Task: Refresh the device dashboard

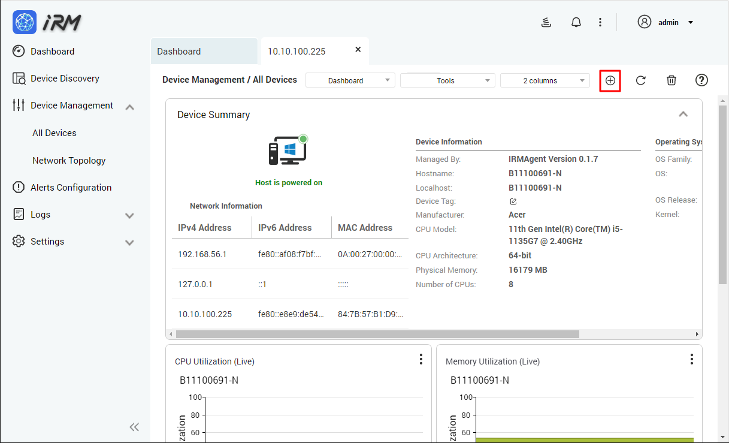Action: tap(640, 80)
